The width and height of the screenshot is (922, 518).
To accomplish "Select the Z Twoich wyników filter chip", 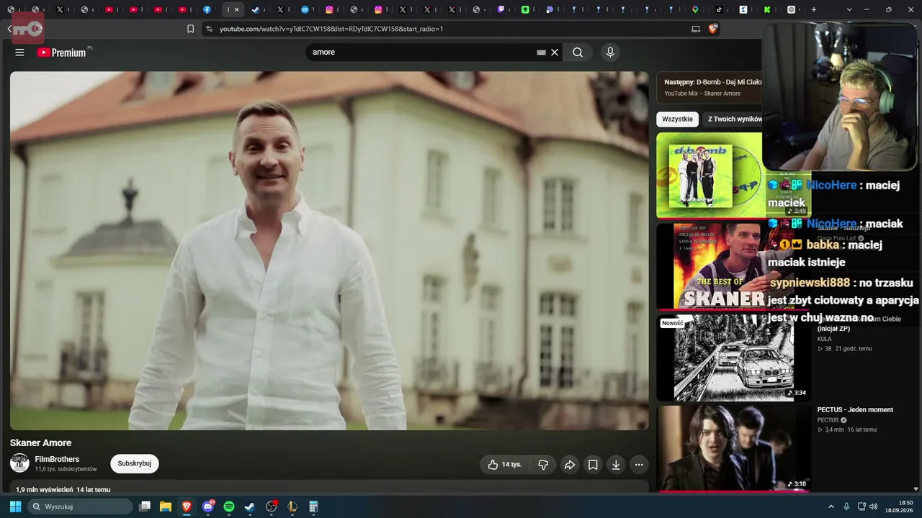I will coord(733,119).
